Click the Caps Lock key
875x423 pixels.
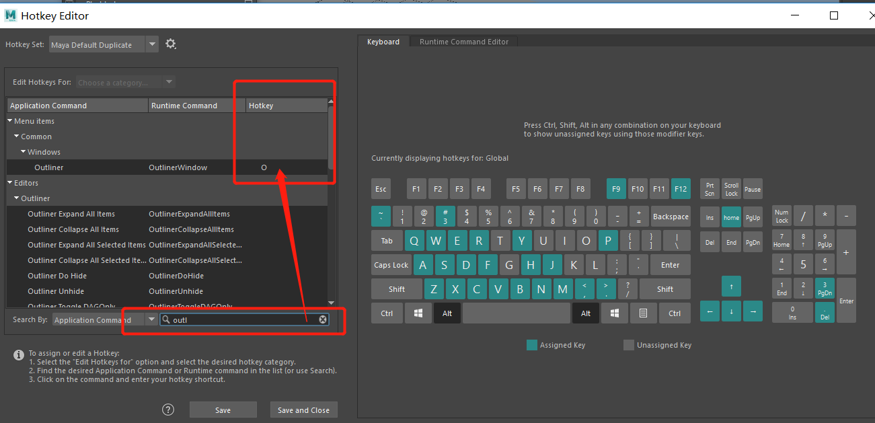tap(391, 265)
